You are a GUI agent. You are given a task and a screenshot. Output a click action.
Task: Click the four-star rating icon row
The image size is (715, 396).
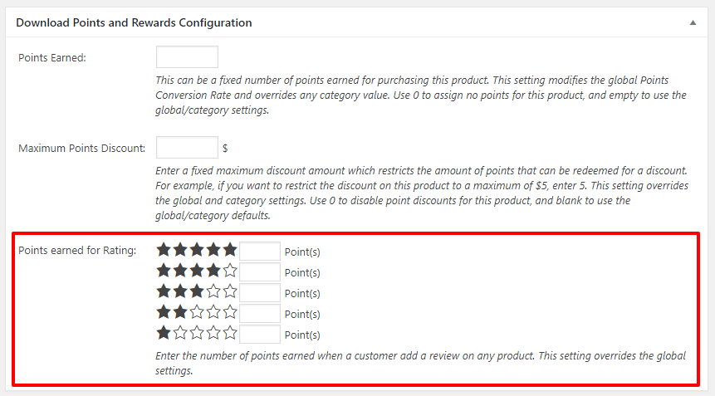(197, 271)
